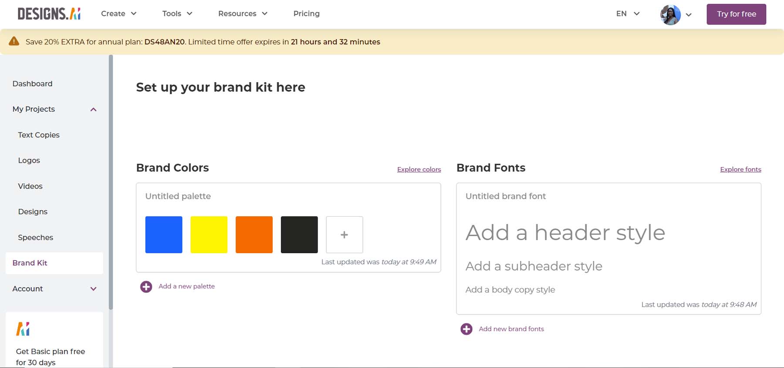Image resolution: width=784 pixels, height=368 pixels.
Task: Expand the Account section
Action: pyautogui.click(x=93, y=289)
